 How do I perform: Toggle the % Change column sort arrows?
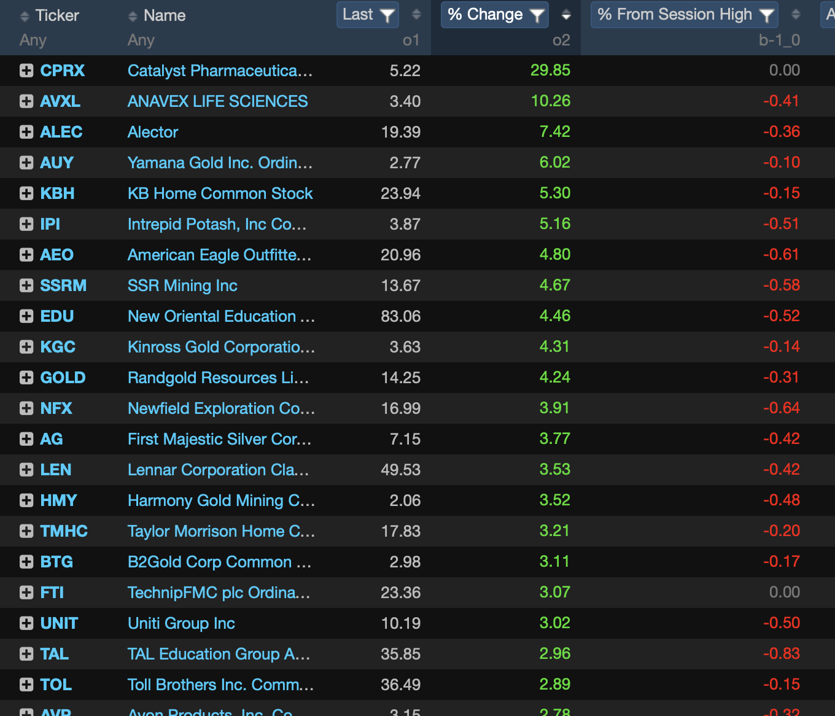pos(566,14)
